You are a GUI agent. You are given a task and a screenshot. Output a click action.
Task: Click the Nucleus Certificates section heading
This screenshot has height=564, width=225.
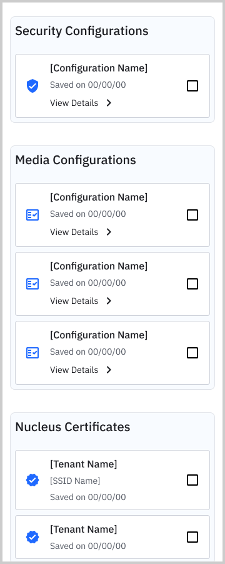pos(72,427)
